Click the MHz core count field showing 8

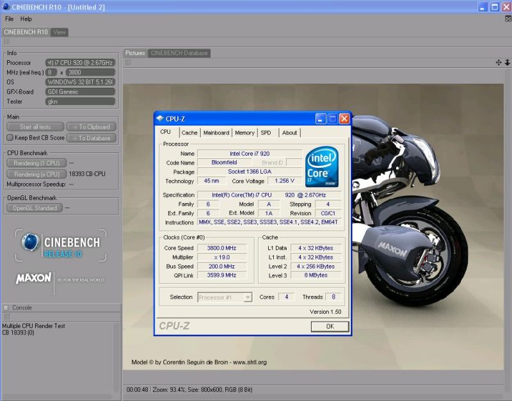[51, 72]
